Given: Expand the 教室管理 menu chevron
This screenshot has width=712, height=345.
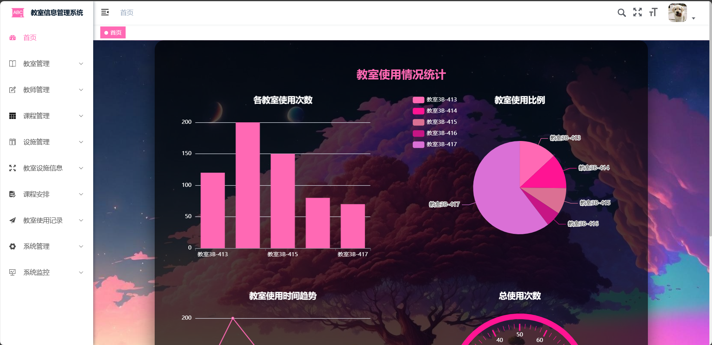Looking at the screenshot, I should click(81, 64).
